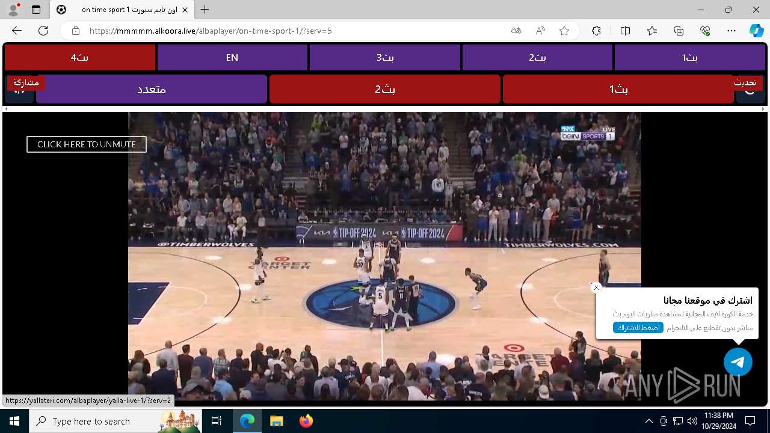
Task: Click the اضغط للاشتراك subscribe button
Action: [638, 328]
